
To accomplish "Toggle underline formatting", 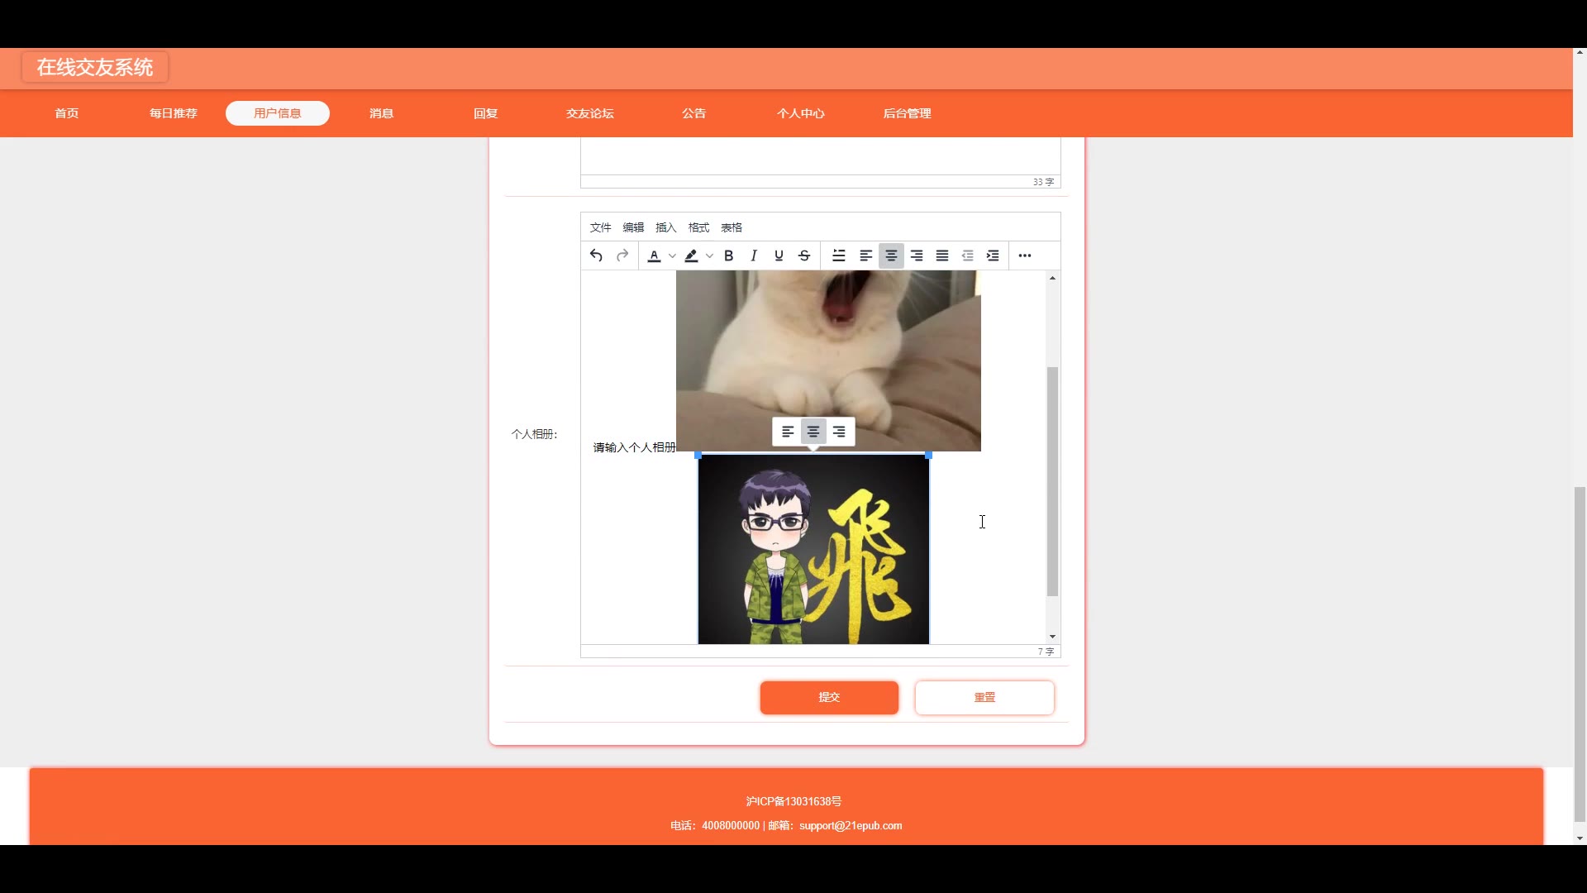I will click(x=779, y=255).
